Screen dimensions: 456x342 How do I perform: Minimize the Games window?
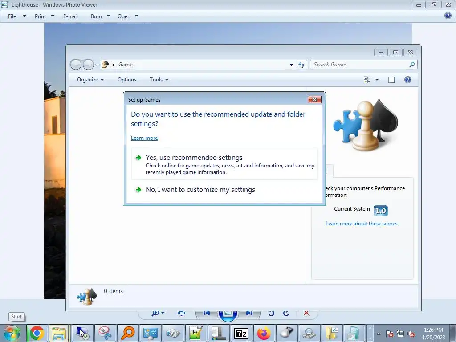coord(381,53)
